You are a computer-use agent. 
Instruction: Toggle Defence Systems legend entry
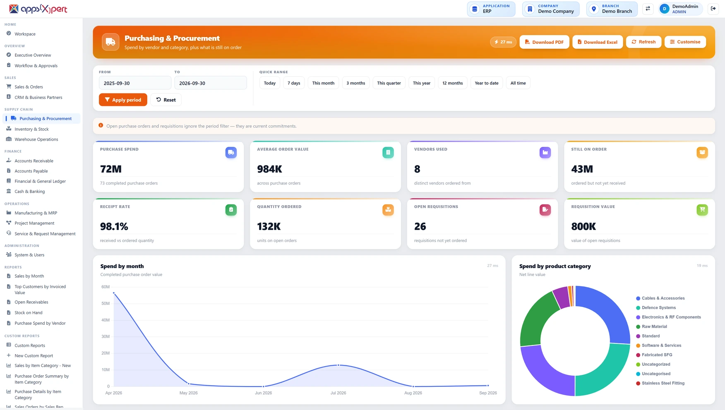coord(656,308)
